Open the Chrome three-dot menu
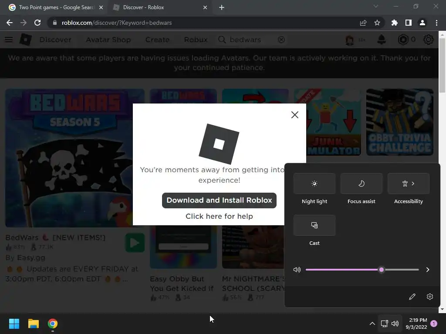446x334 pixels. [x=436, y=23]
